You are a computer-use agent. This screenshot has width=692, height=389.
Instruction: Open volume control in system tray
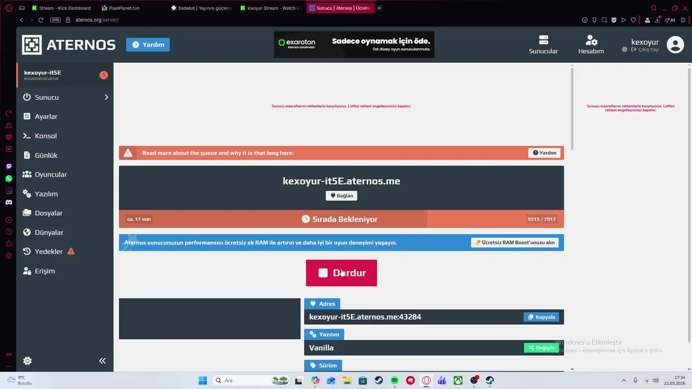pyautogui.click(x=656, y=380)
